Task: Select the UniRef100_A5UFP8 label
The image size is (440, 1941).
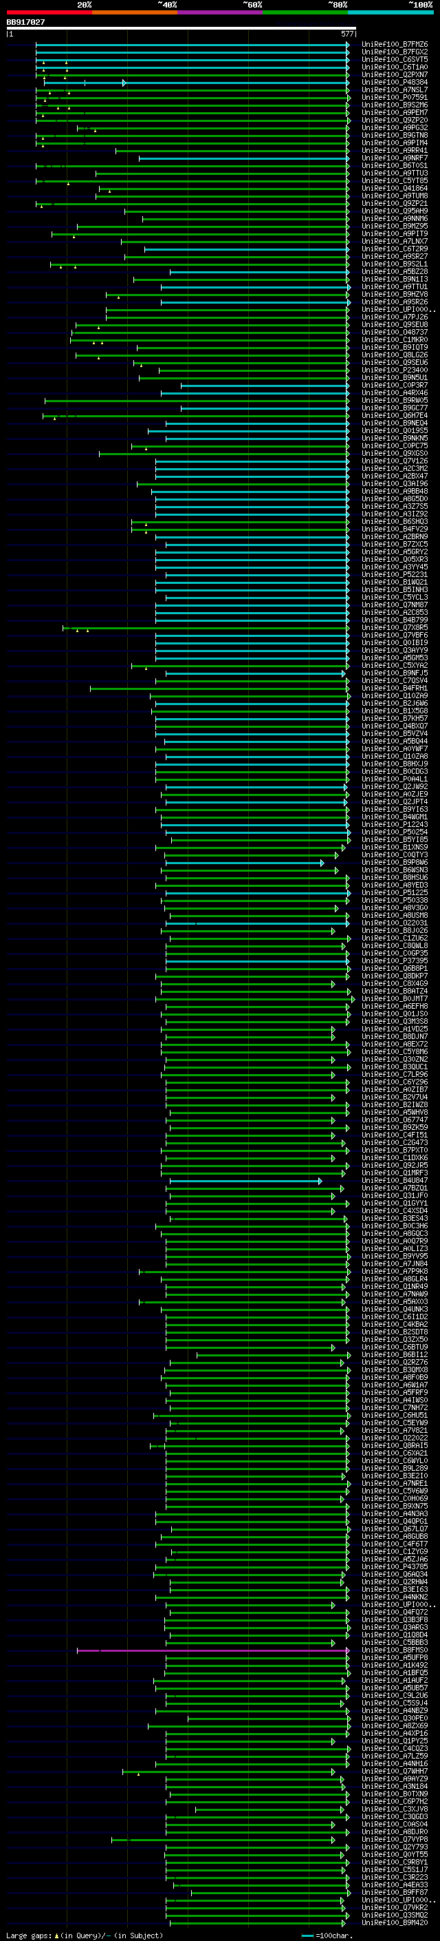Action: tap(395, 1658)
